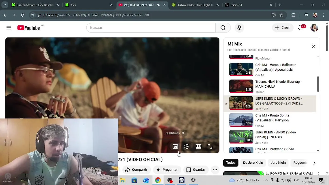Click the Mi Mix playlist scrollbar thumb
Viewport: 329px width, 185px height.
tap(318, 84)
